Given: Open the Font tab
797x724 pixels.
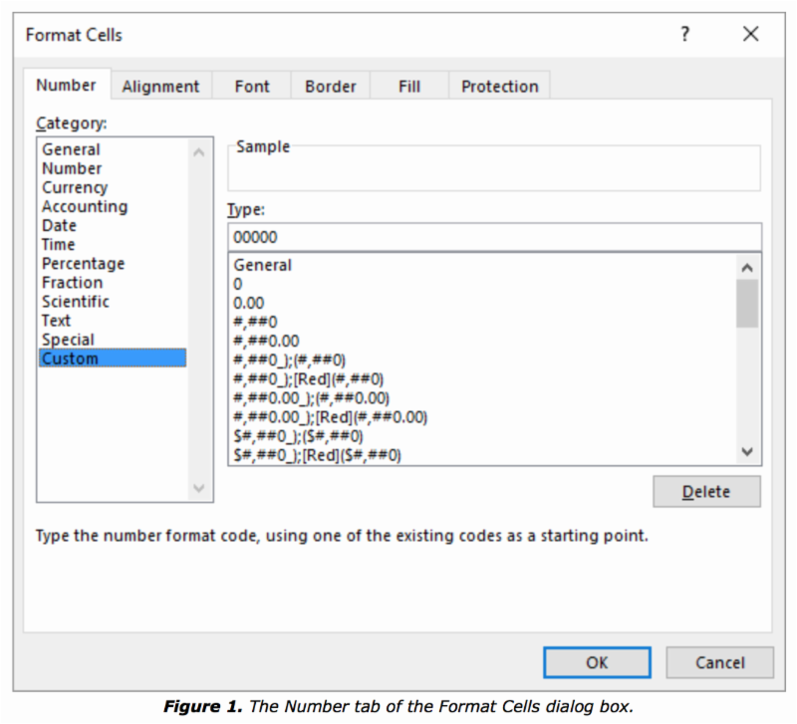Looking at the screenshot, I should (252, 87).
